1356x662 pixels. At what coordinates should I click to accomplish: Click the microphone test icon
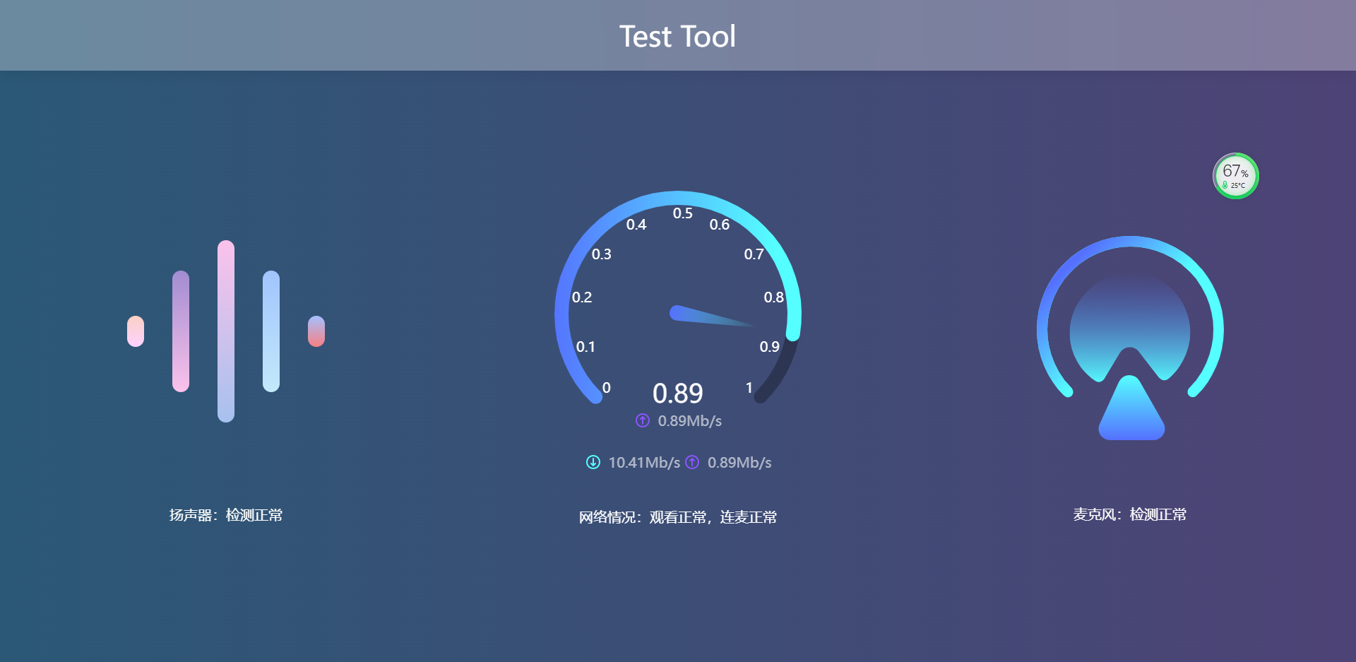click(1130, 338)
